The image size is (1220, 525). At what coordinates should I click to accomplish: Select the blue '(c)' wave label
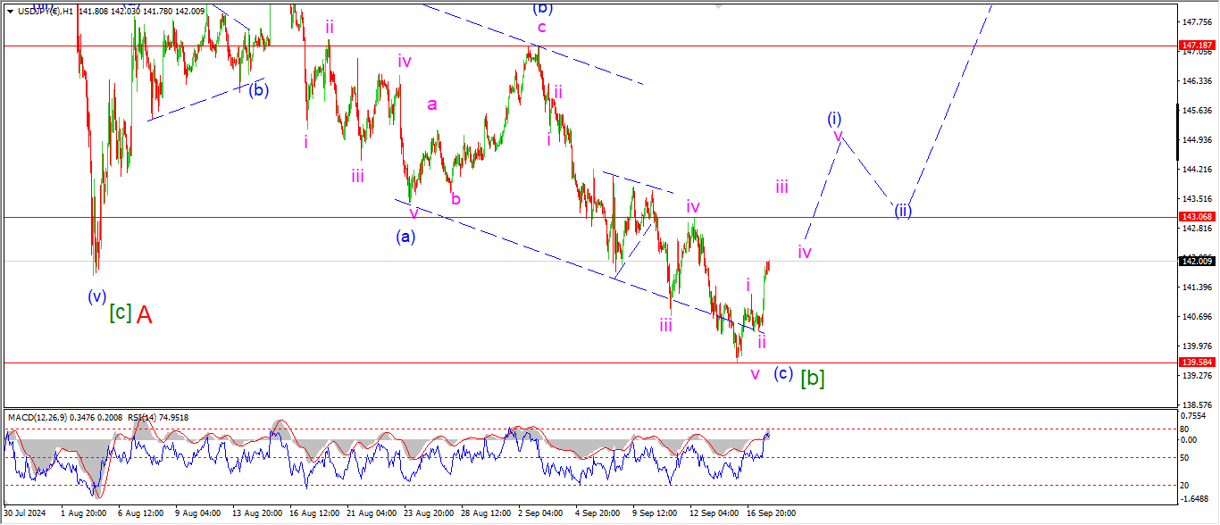pyautogui.click(x=782, y=373)
